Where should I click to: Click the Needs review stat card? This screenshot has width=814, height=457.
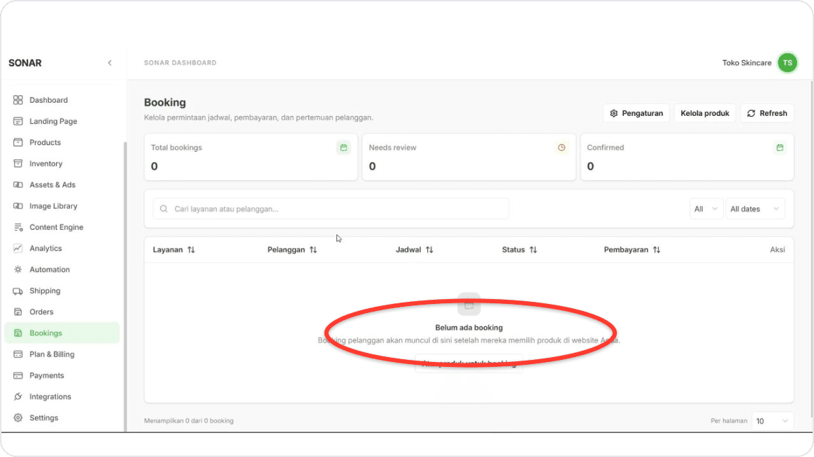(x=469, y=157)
